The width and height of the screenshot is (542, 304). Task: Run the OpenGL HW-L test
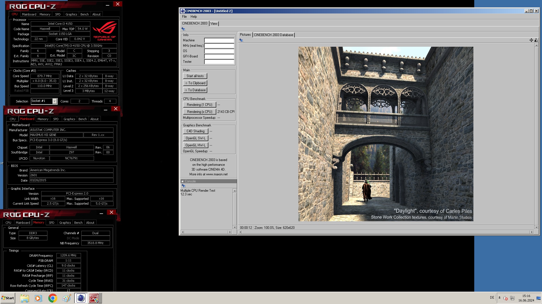196,145
